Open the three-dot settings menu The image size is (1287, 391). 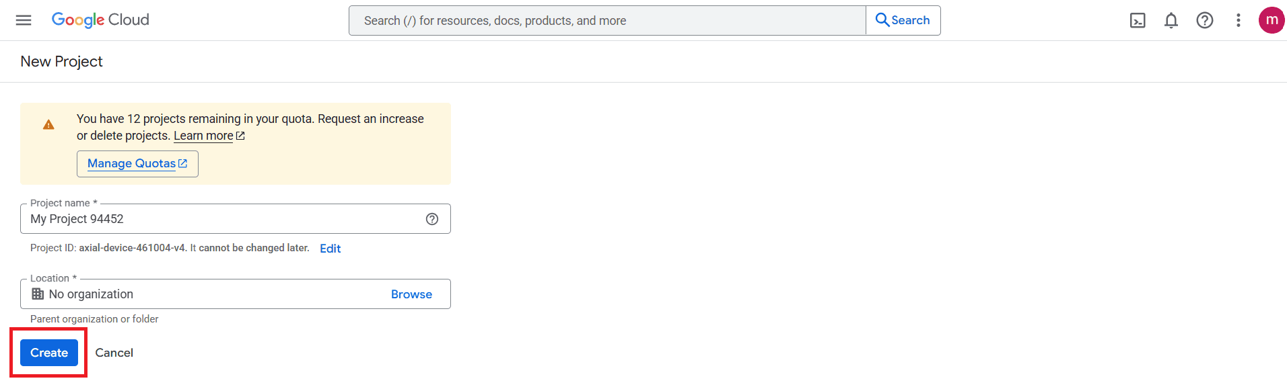click(1238, 20)
